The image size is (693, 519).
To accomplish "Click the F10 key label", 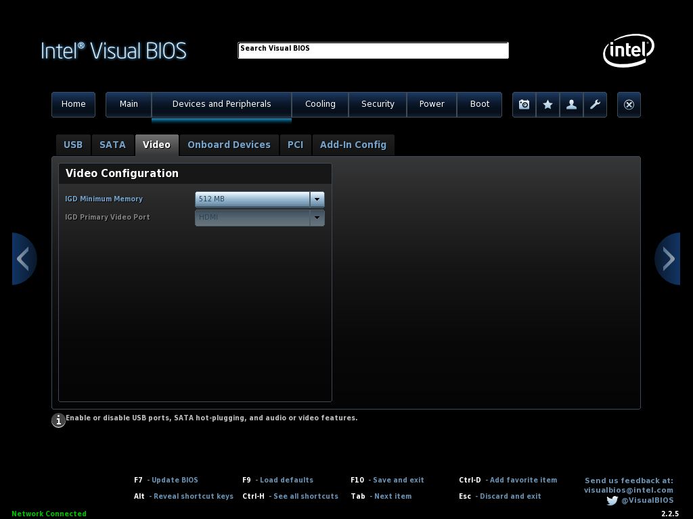I will pos(357,480).
